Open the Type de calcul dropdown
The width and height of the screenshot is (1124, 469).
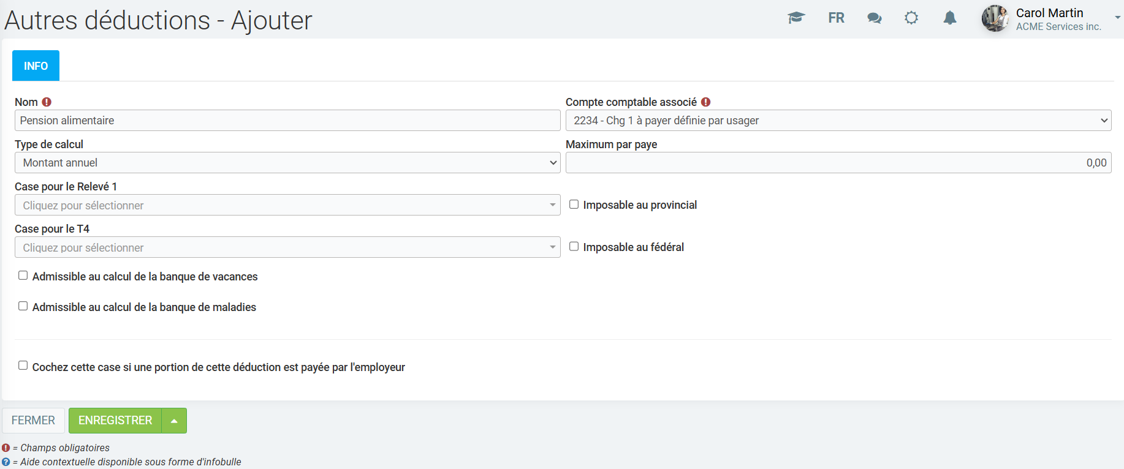coord(287,163)
